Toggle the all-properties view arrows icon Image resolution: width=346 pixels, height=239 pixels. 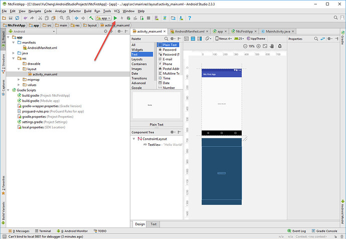[322, 39]
